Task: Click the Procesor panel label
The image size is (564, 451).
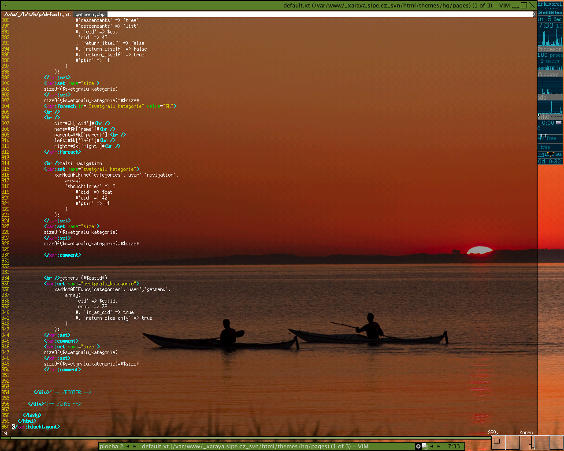Action: (549, 49)
